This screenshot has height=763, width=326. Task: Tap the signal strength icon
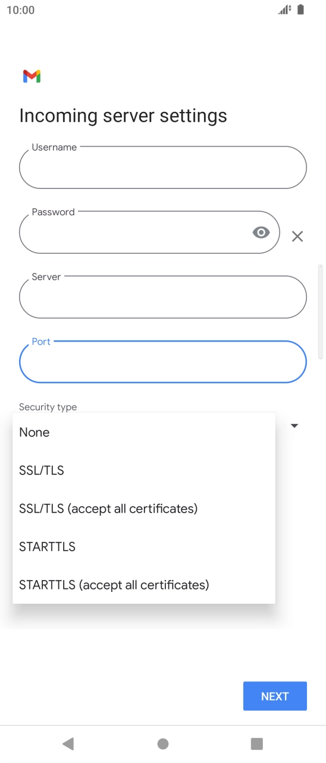(285, 10)
